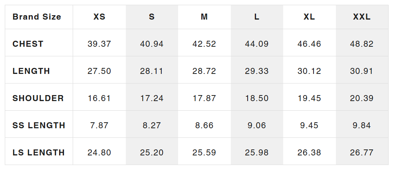Click chest value 39.37 for XS
The image size is (393, 169).
pos(99,44)
